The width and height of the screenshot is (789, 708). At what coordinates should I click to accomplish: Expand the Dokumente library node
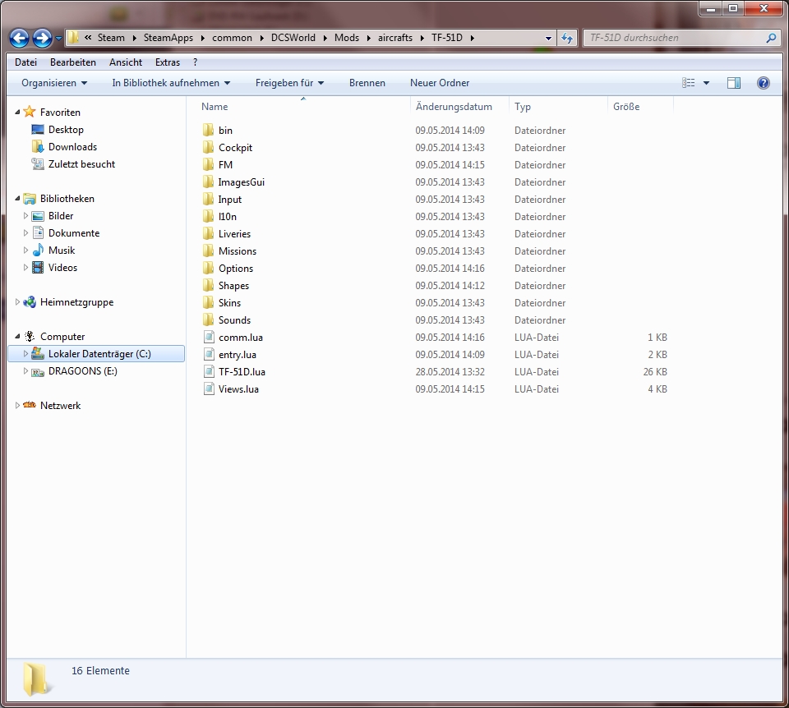point(25,232)
